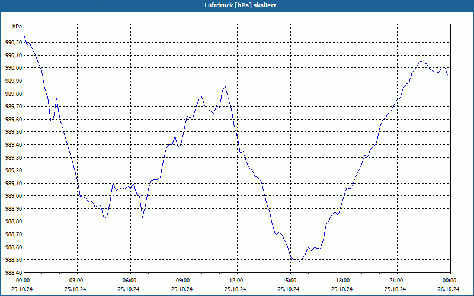Select the 988,60 y-axis value
Screen dimensions: 474x296
coord(14,247)
